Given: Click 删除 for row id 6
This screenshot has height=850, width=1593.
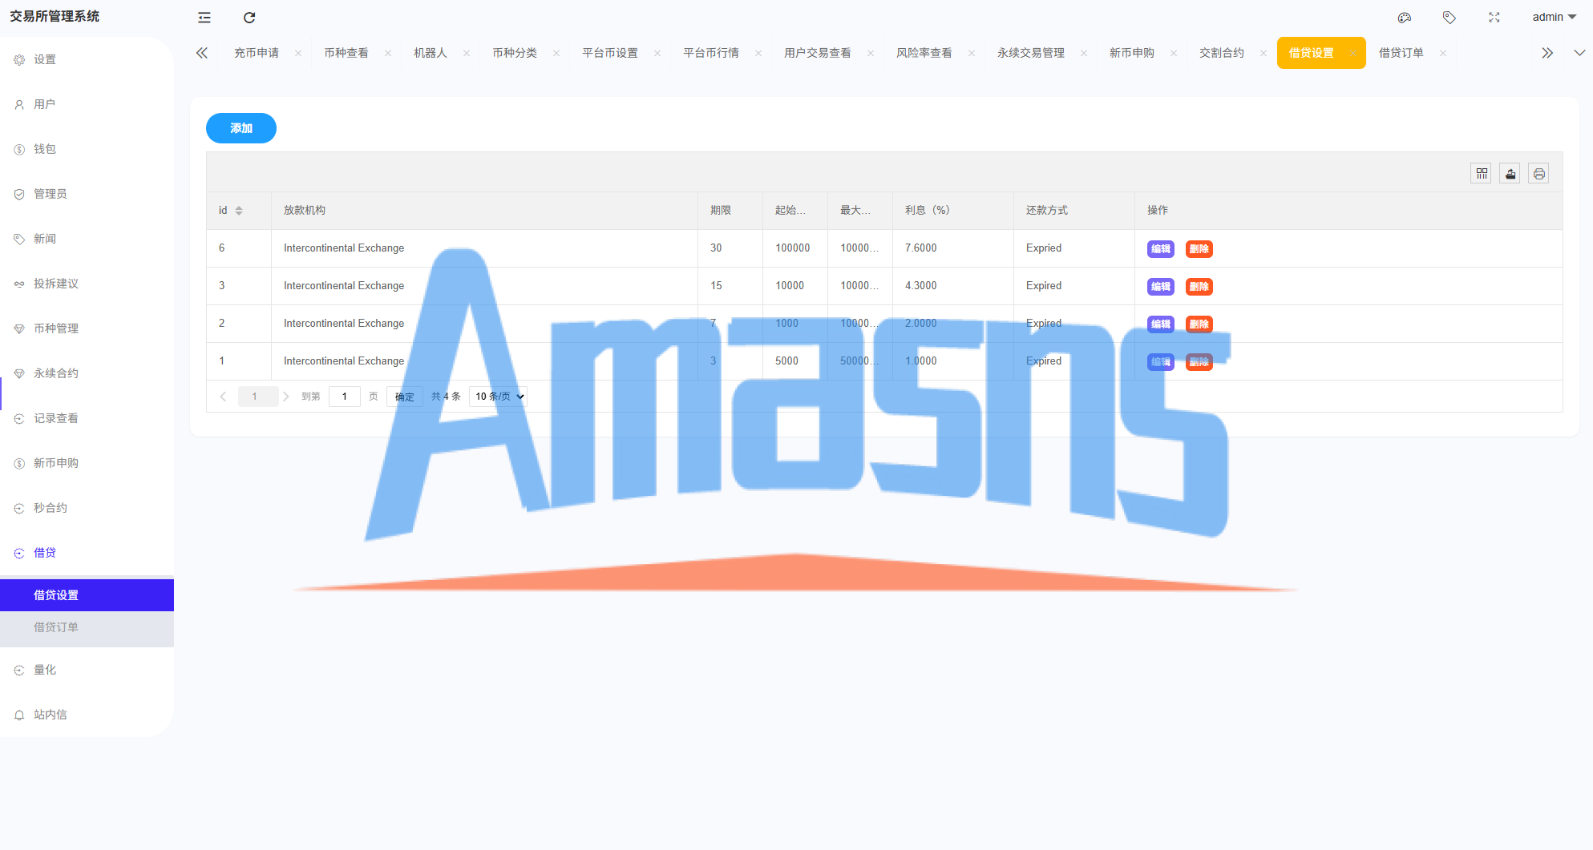Looking at the screenshot, I should [x=1199, y=249].
